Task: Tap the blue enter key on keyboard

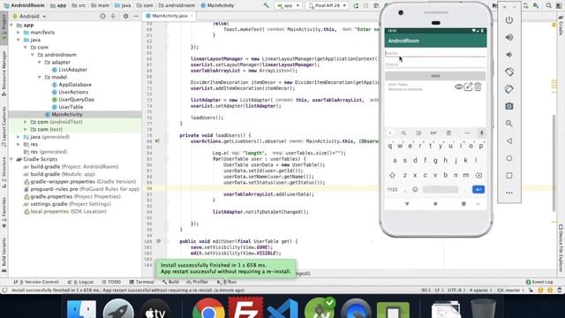Action: [x=478, y=189]
